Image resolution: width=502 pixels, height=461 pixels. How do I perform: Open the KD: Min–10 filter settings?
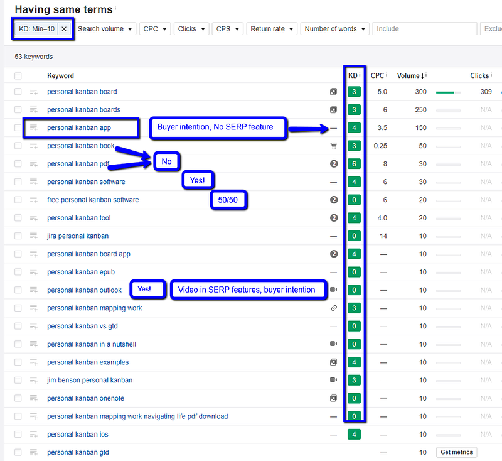pyautogui.click(x=37, y=29)
